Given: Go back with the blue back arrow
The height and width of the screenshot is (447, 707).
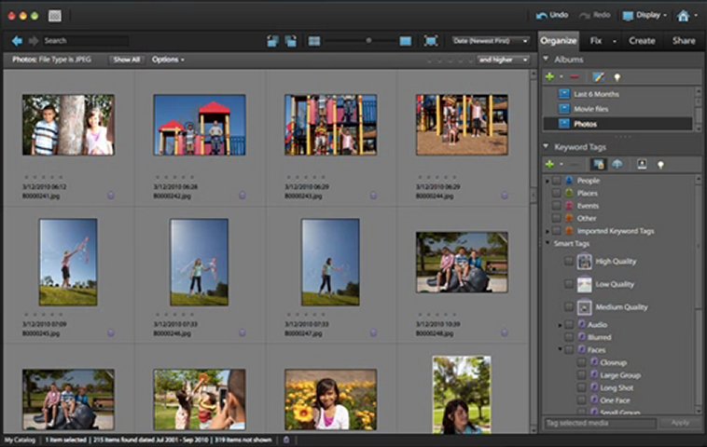Looking at the screenshot, I should 17,41.
